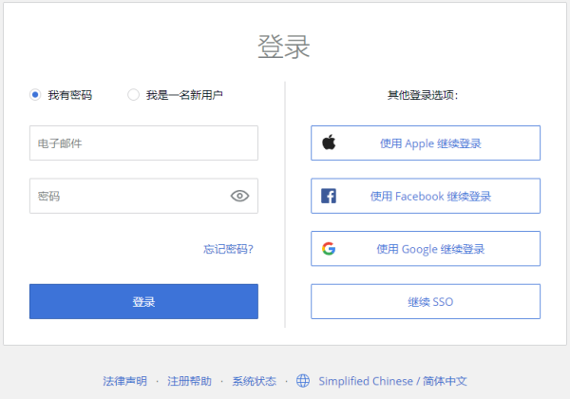Open the 注册帮助 link

pos(189,381)
